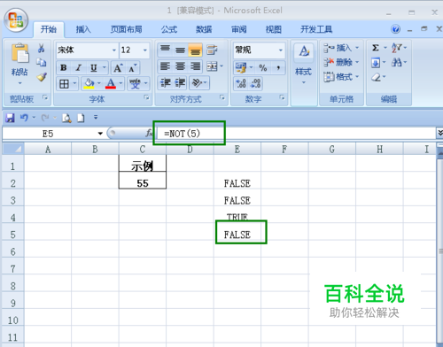Image resolution: width=443 pixels, height=347 pixels.
Task: Toggle bold formatting
Action: (64, 68)
